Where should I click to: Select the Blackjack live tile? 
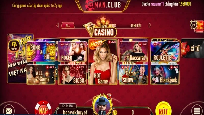165,75
